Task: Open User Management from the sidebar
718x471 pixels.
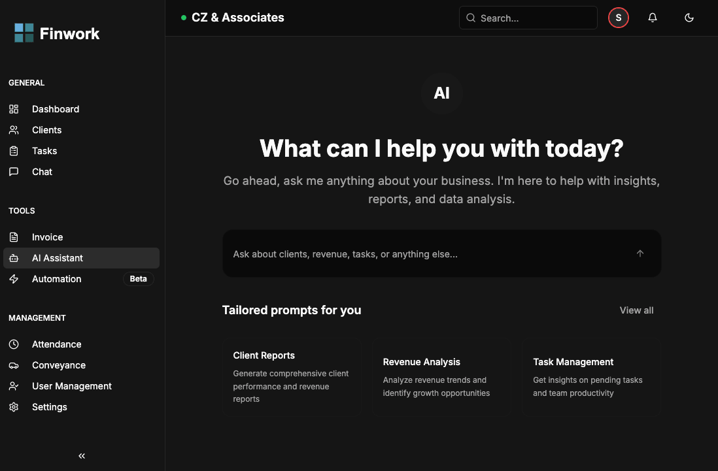Action: click(x=71, y=386)
